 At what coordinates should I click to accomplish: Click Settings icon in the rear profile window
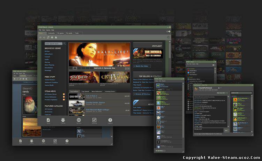55,141
